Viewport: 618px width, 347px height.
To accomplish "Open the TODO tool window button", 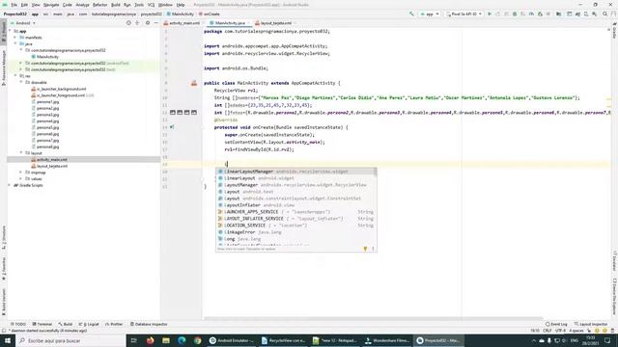I will (18, 324).
